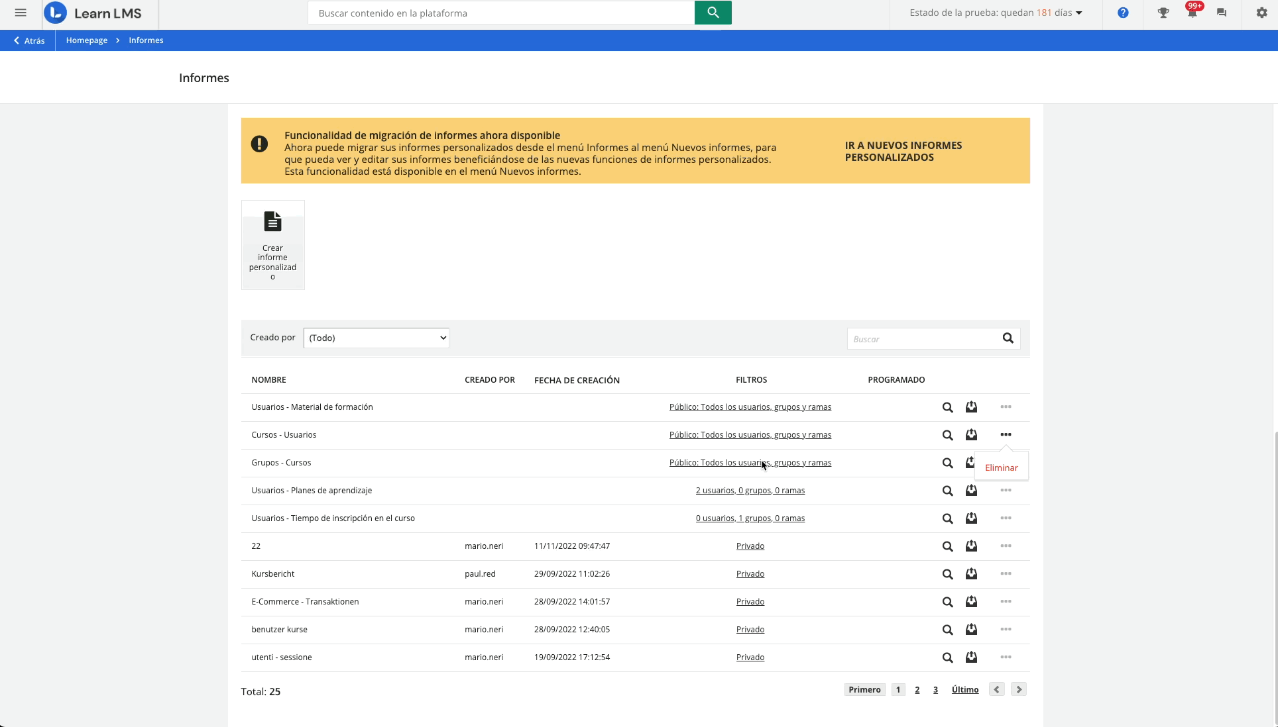The width and height of the screenshot is (1278, 727).
Task: Open the hamburger navigation menu
Action: (21, 13)
